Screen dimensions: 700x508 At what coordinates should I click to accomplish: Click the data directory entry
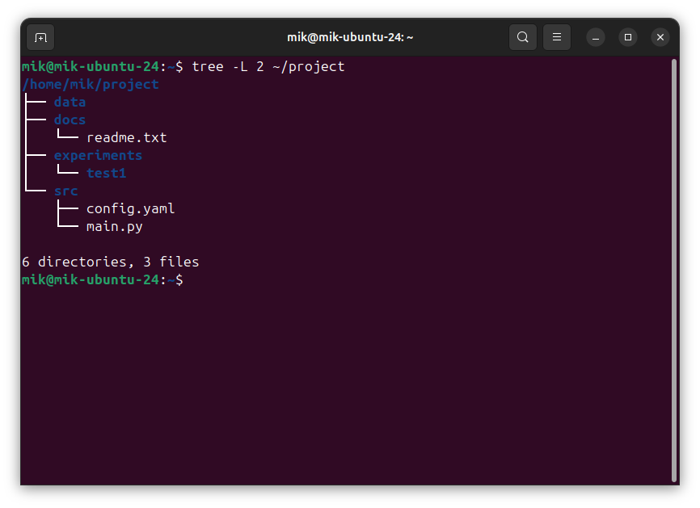click(70, 102)
